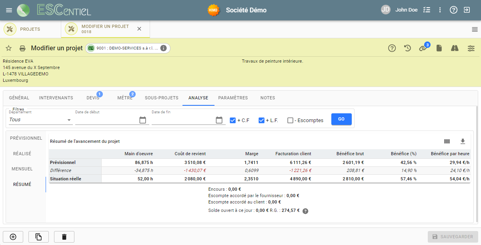The height and width of the screenshot is (245, 481).
Task: Switch to the Intervenants tab
Action: click(x=56, y=98)
